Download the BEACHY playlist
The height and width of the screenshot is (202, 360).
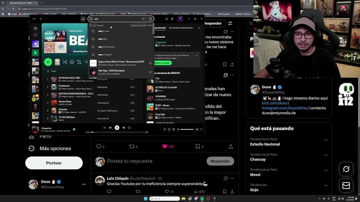point(72,62)
